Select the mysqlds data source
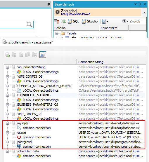The image size is (149, 162). (23, 123)
